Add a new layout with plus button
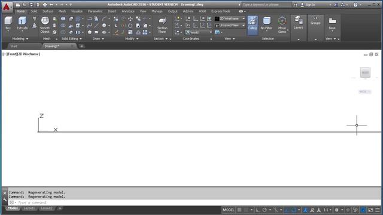This screenshot has width=383, height=215. [60, 208]
